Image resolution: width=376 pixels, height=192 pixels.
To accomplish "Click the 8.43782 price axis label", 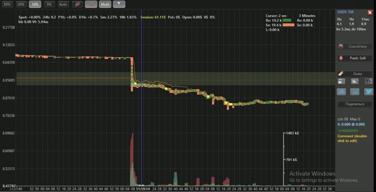I will coord(9,186).
